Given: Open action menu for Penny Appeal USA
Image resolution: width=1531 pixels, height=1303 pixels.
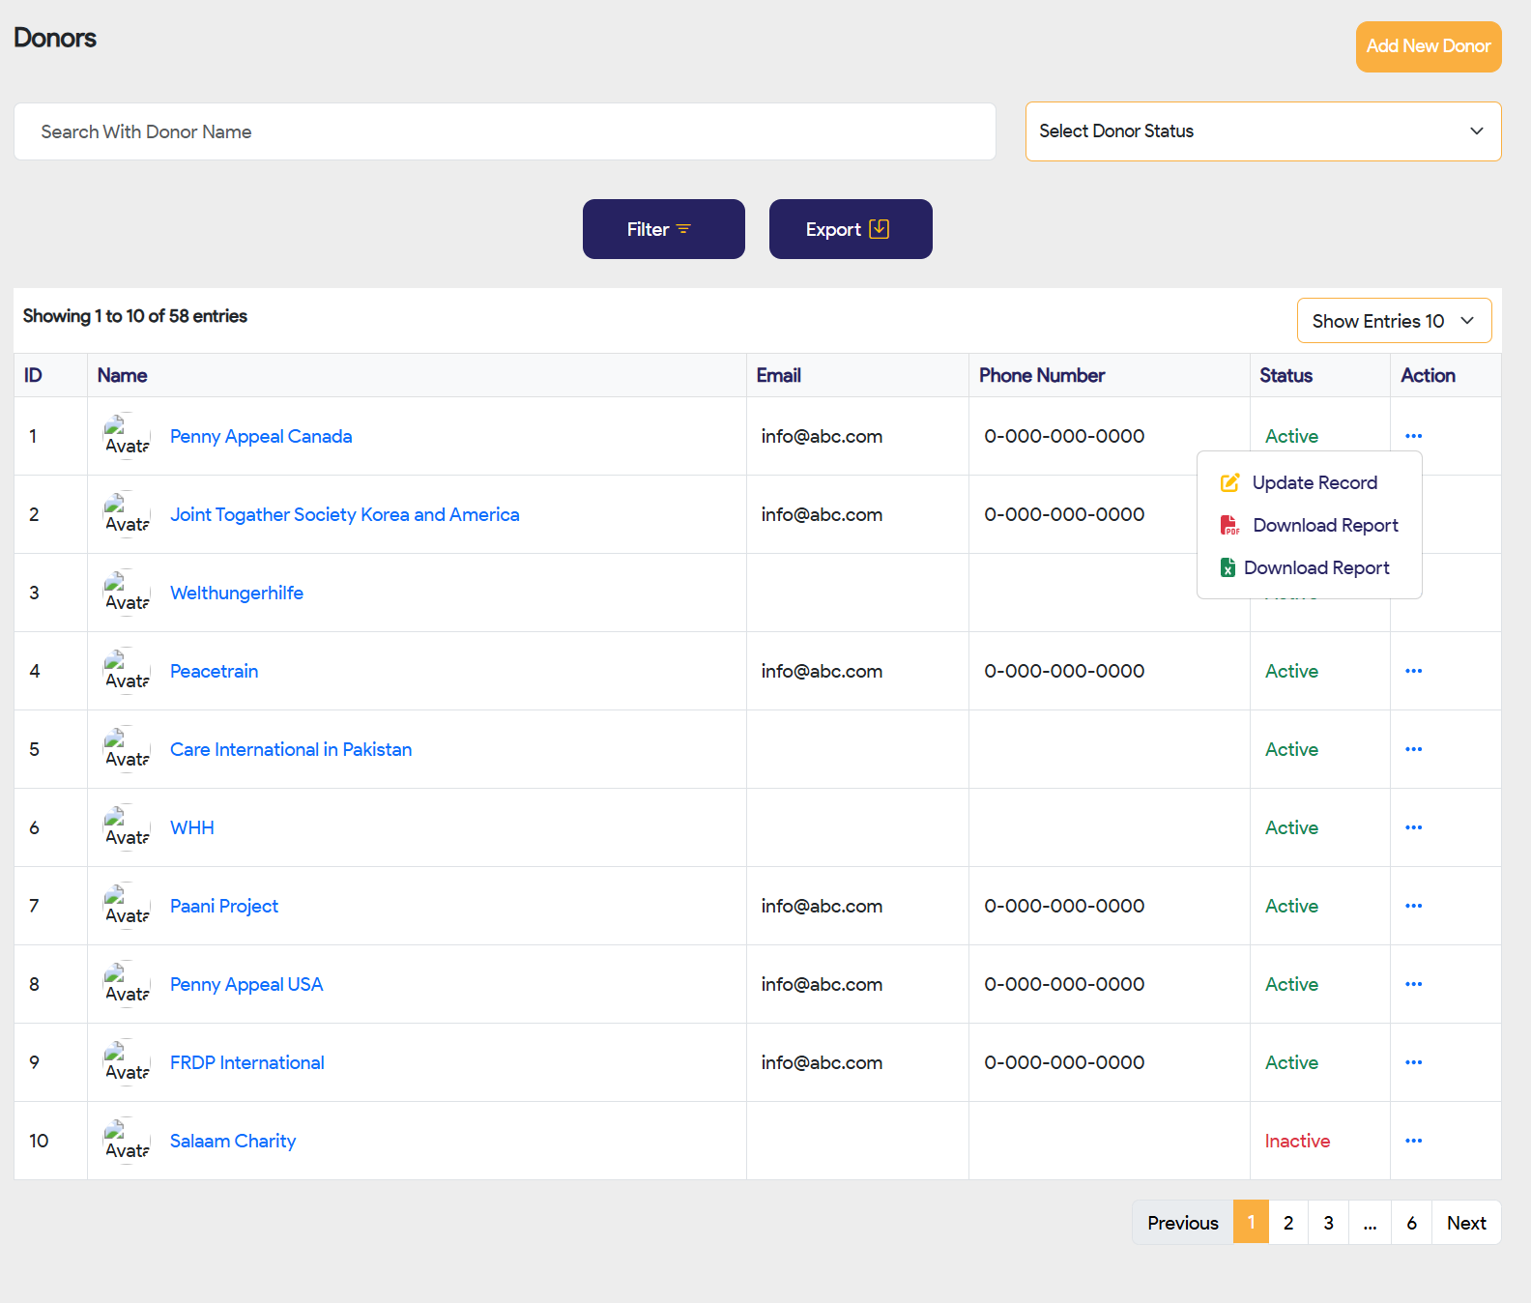Looking at the screenshot, I should (1413, 984).
